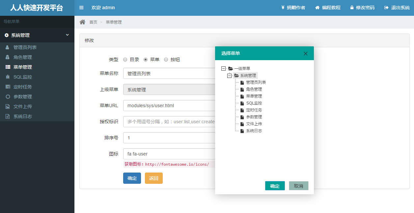Click the sun icon beside 参数管理 in sidebar

point(8,97)
